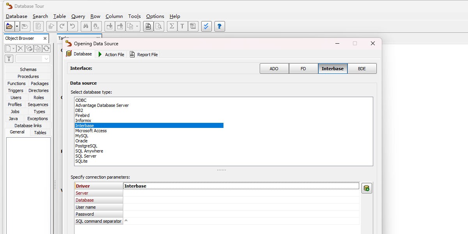Viewport: 468px width, 234px height.
Task: Open the Tools menu
Action: pyautogui.click(x=134, y=16)
